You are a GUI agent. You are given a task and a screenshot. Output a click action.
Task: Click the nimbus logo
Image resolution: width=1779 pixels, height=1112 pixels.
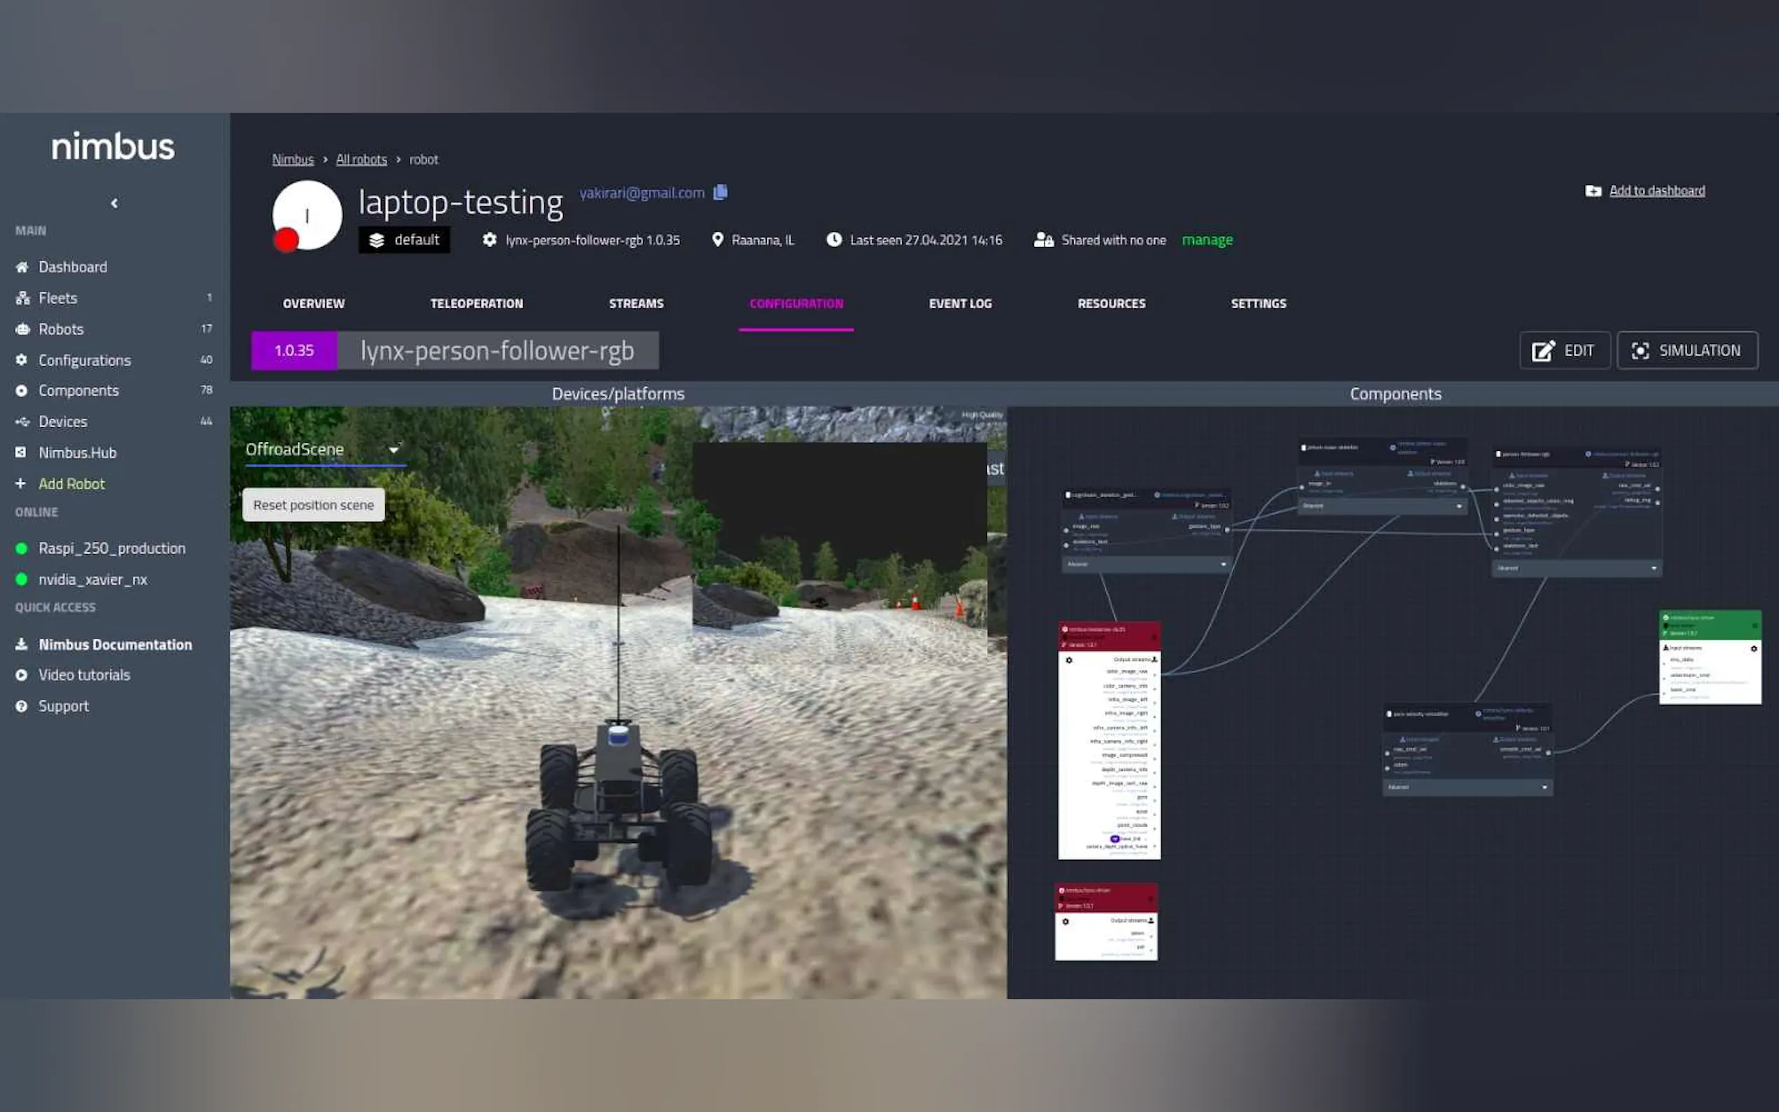point(113,146)
